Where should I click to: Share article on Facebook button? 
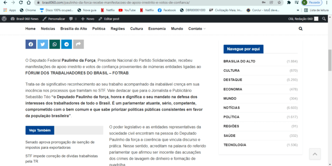click(x=31, y=44)
